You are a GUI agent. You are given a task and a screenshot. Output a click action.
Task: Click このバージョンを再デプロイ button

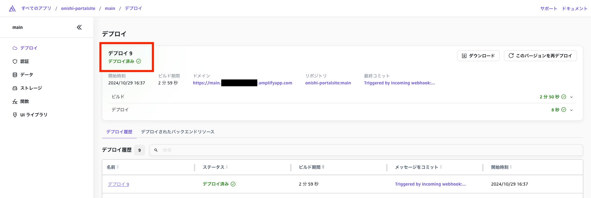(540, 56)
